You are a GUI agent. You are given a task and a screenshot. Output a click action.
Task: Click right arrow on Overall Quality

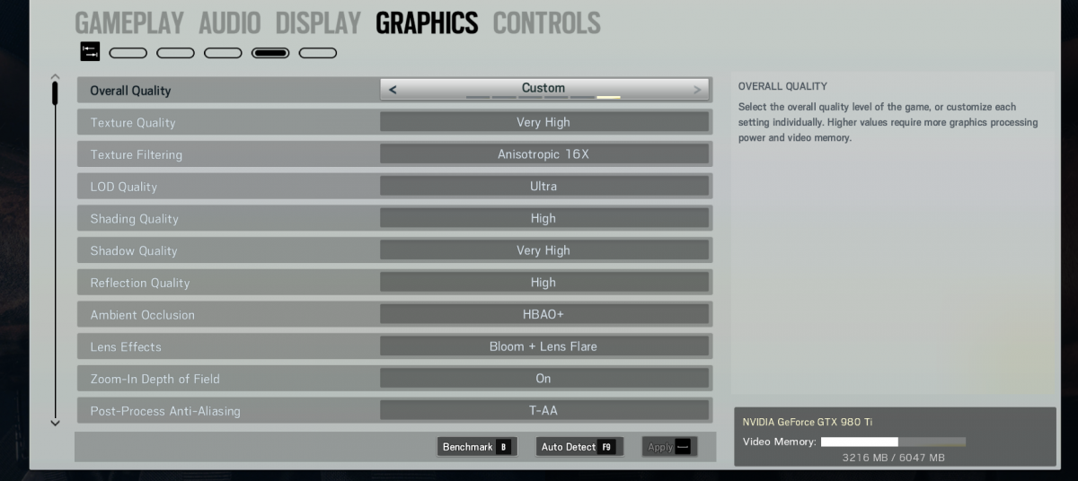(696, 90)
